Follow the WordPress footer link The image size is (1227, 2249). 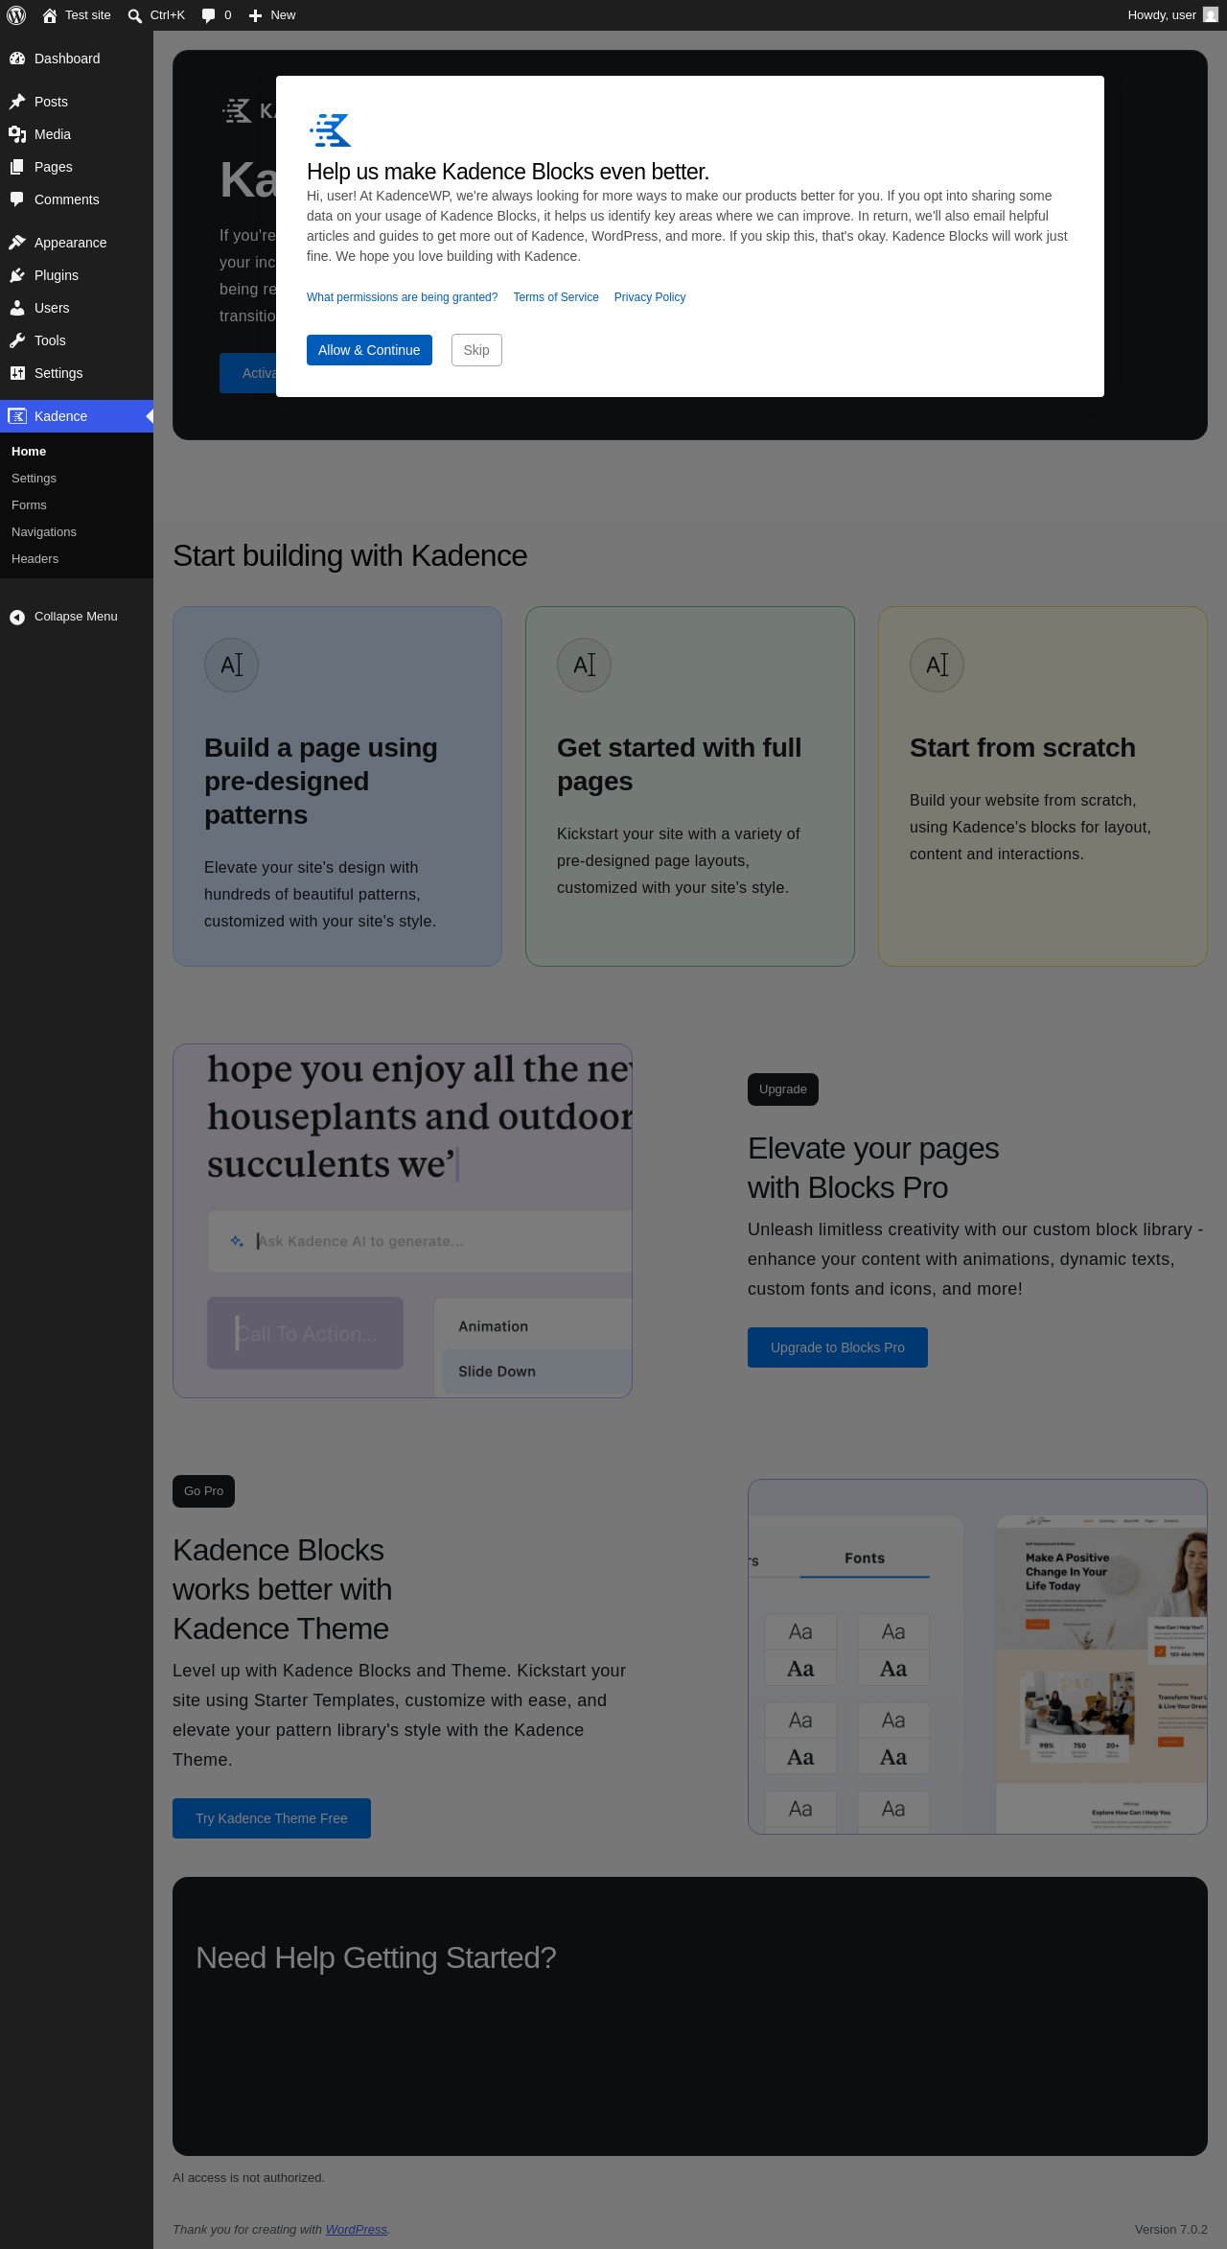click(357, 2230)
